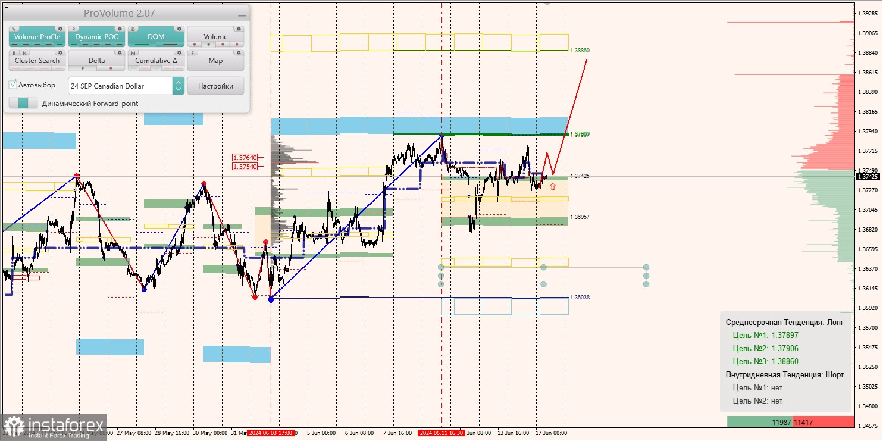Click the 1.36038 level label
This screenshot has width=883, height=441.
pyautogui.click(x=580, y=297)
